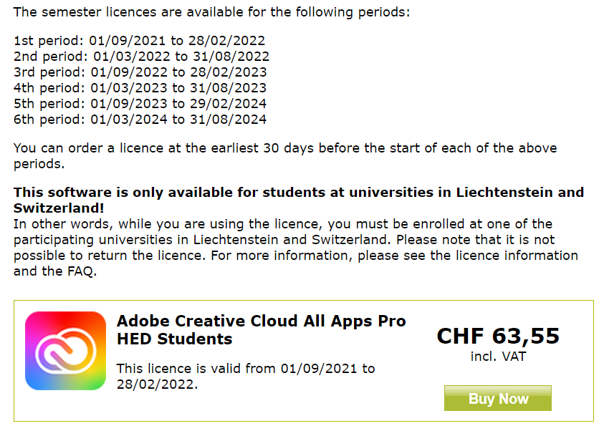Viewport: 599px width, 426px height.
Task: Click the 'semester licences are available' heading line
Action: point(211,12)
